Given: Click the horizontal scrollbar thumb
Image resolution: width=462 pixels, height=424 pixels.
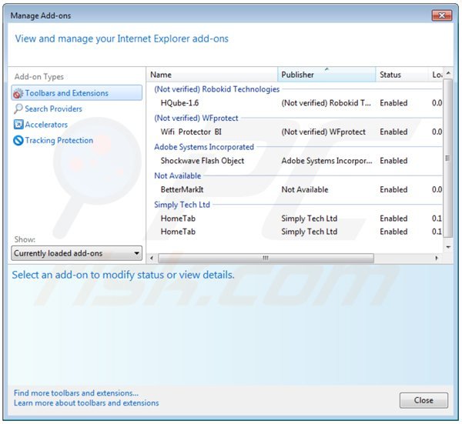Looking at the screenshot, I should pyautogui.click(x=266, y=259).
